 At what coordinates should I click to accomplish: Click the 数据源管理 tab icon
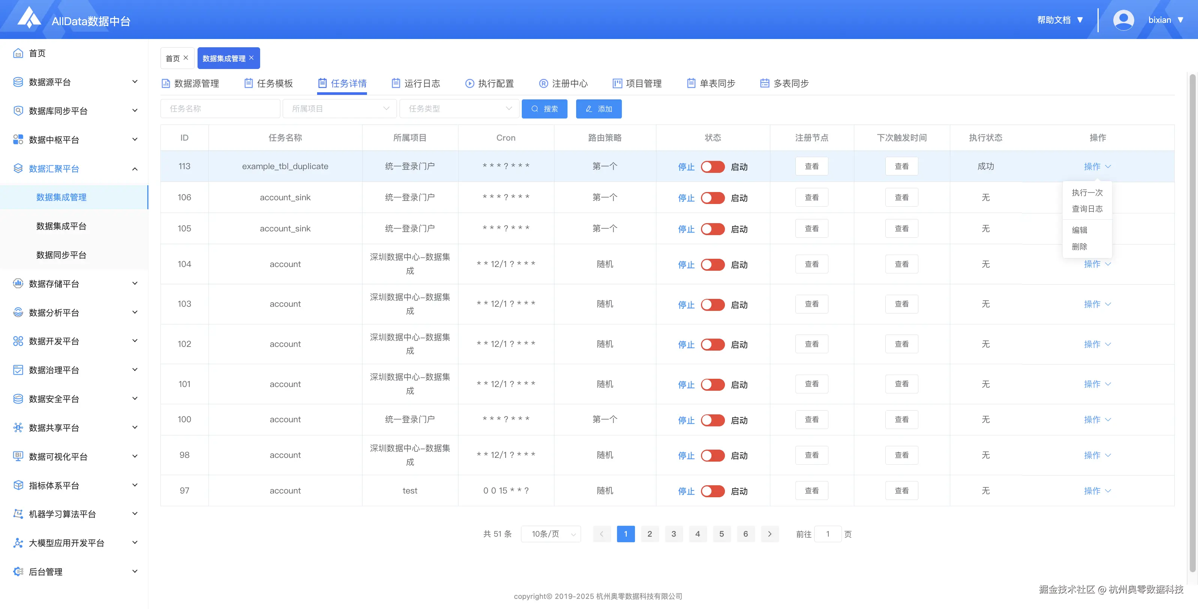click(166, 83)
